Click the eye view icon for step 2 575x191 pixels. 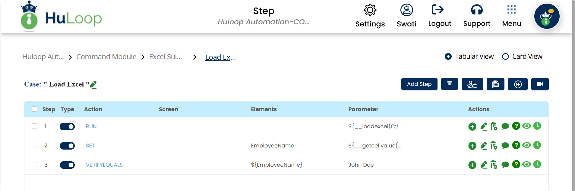pos(526,145)
